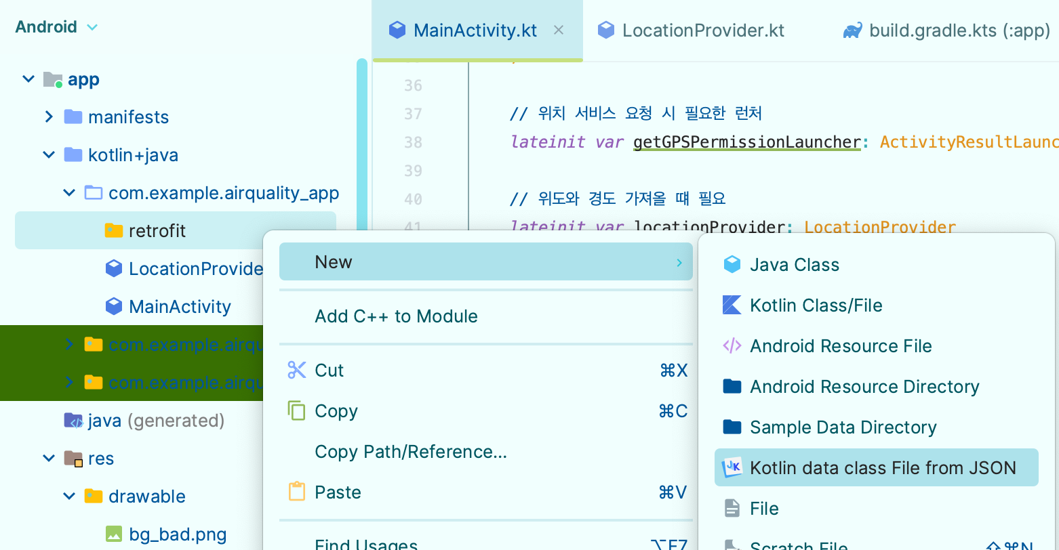
Task: Select MainActivity in the project tree
Action: (180, 307)
